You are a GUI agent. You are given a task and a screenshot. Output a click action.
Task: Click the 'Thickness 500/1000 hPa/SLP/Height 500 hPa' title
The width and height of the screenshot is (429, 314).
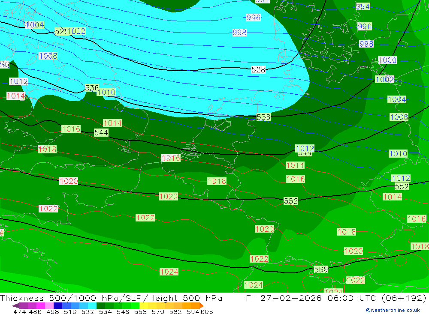click(x=111, y=298)
